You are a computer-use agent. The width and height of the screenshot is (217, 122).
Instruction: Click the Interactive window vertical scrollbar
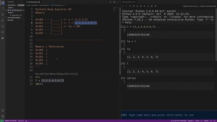click(x=216, y=35)
